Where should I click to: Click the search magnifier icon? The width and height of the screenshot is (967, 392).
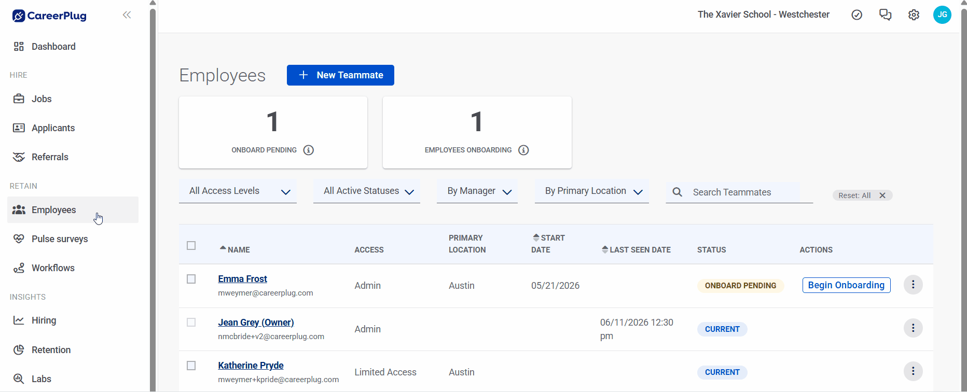pos(678,192)
